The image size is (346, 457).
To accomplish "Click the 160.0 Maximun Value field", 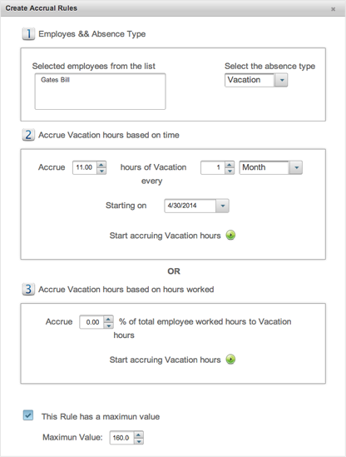I will point(121,438).
